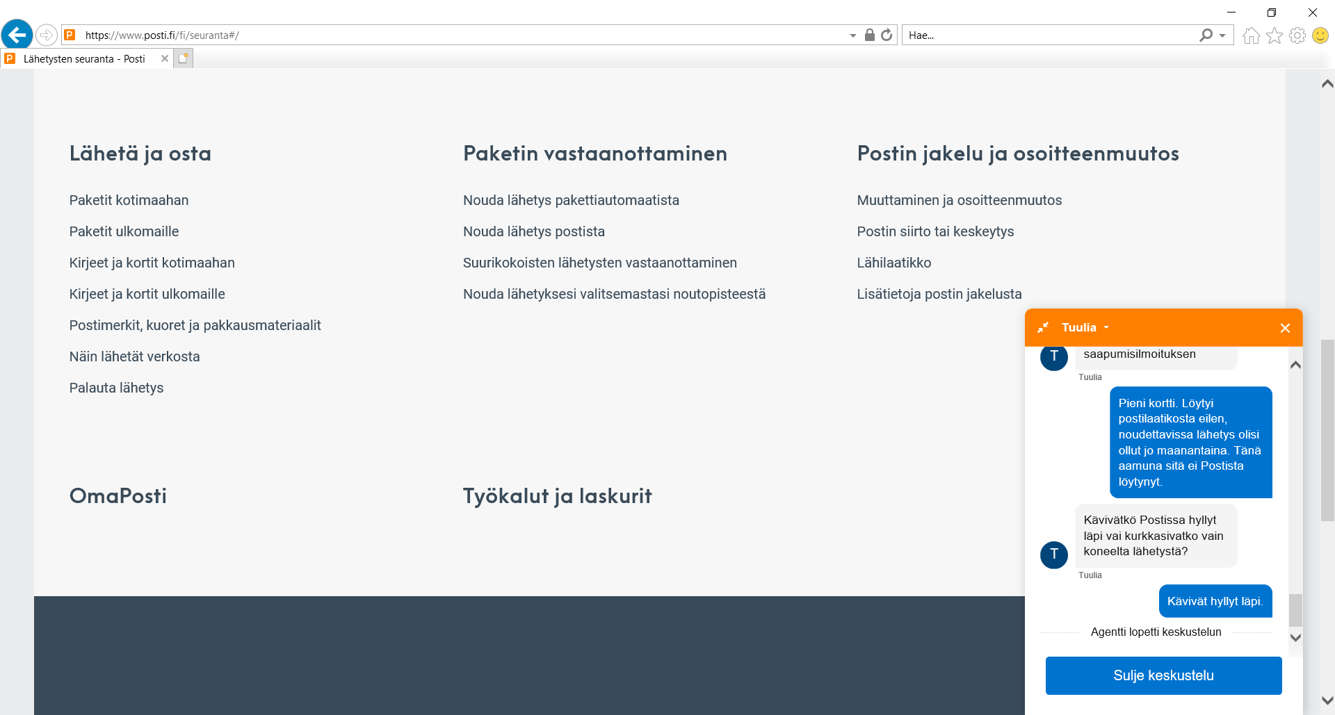Image resolution: width=1335 pixels, height=715 pixels.
Task: Open the browser Tools gear icon
Action: coord(1297,35)
